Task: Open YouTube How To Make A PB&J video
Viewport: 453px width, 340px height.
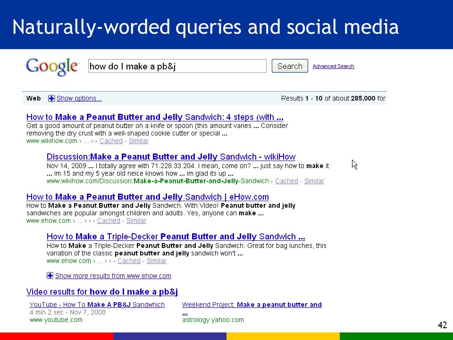Action: (97, 305)
